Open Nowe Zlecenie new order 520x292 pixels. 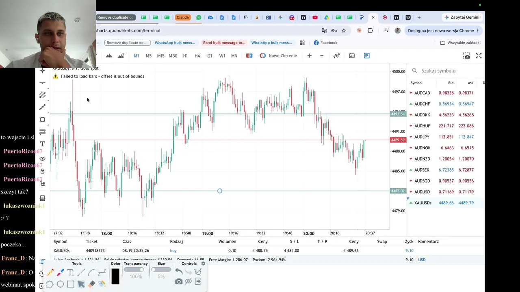(x=278, y=56)
